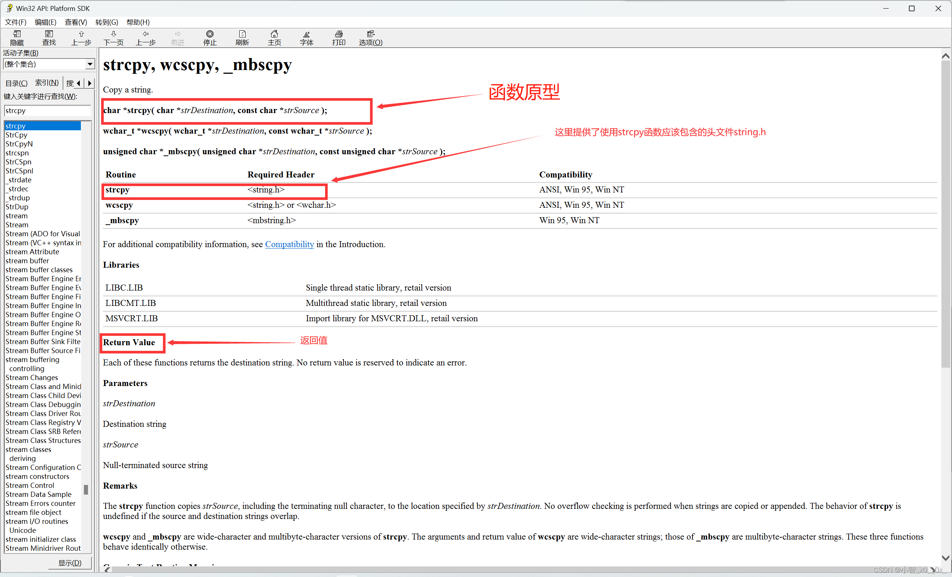The width and height of the screenshot is (952, 577).
Task: Expand the active subset (整个集合) dropdown
Action: click(x=90, y=64)
